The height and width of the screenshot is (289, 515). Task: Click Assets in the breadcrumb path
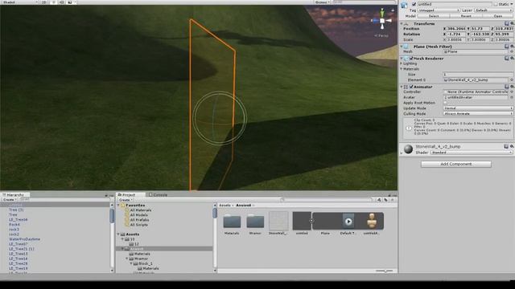(225, 206)
